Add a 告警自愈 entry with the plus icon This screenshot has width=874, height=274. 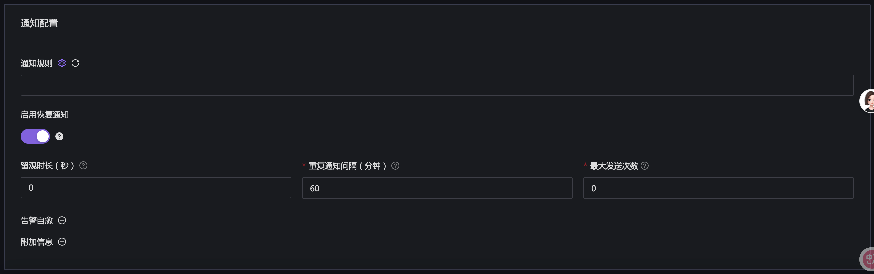[x=62, y=220]
